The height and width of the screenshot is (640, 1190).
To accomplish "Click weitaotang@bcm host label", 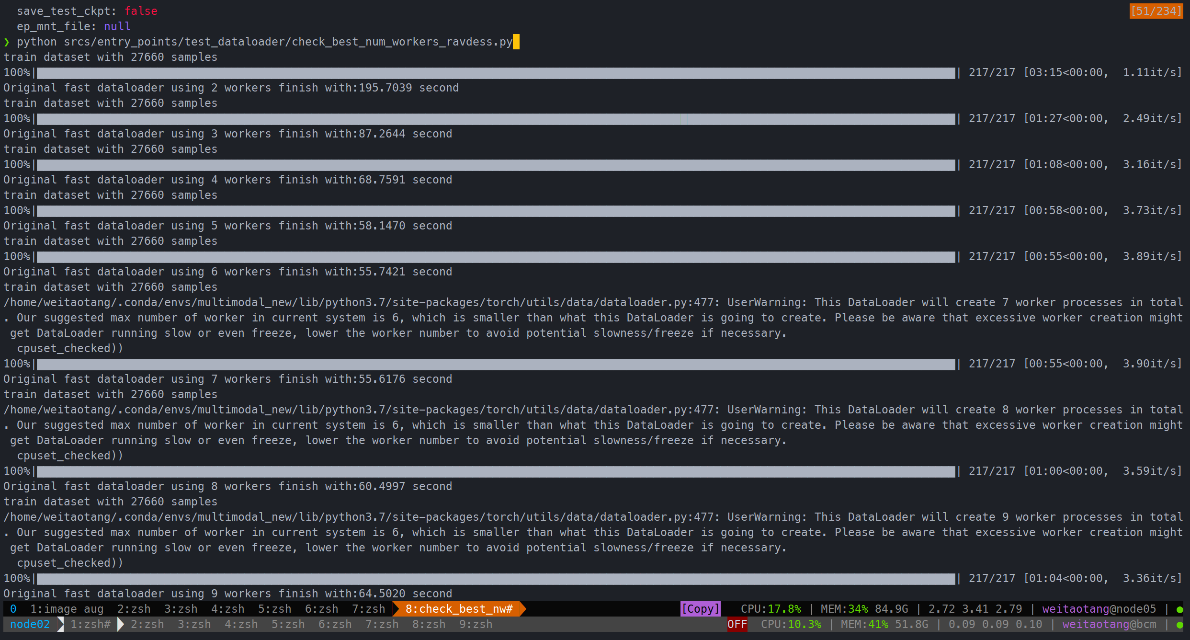I will tap(1109, 624).
